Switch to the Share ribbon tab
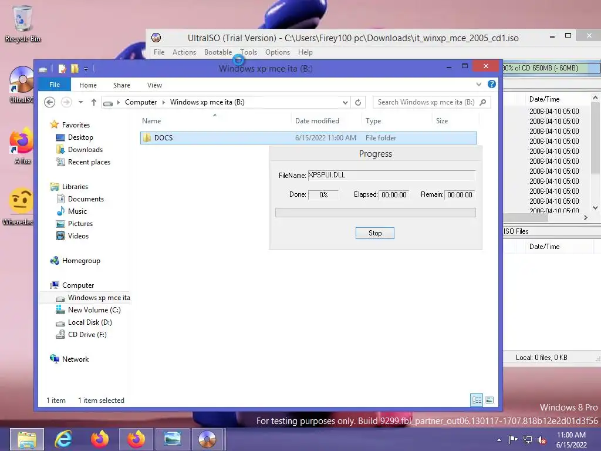601x451 pixels. 121,85
